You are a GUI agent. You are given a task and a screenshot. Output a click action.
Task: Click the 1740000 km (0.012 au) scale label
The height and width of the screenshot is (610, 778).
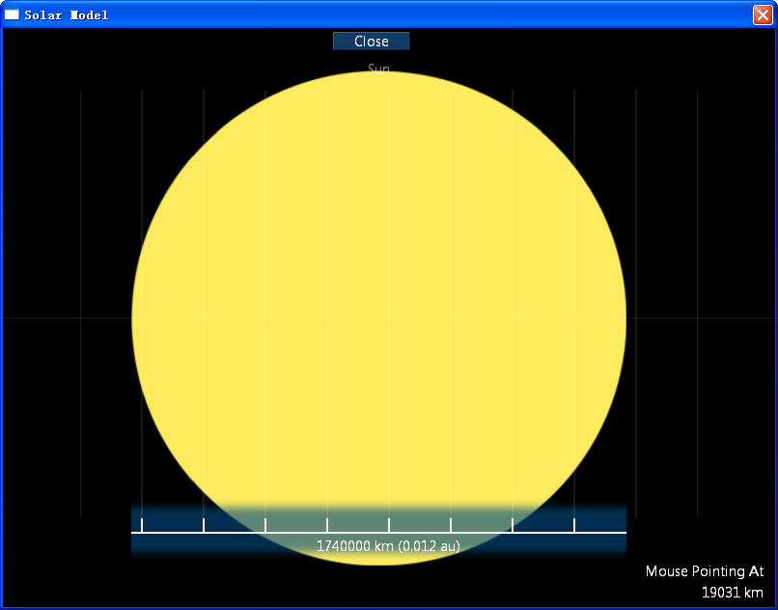(x=388, y=546)
